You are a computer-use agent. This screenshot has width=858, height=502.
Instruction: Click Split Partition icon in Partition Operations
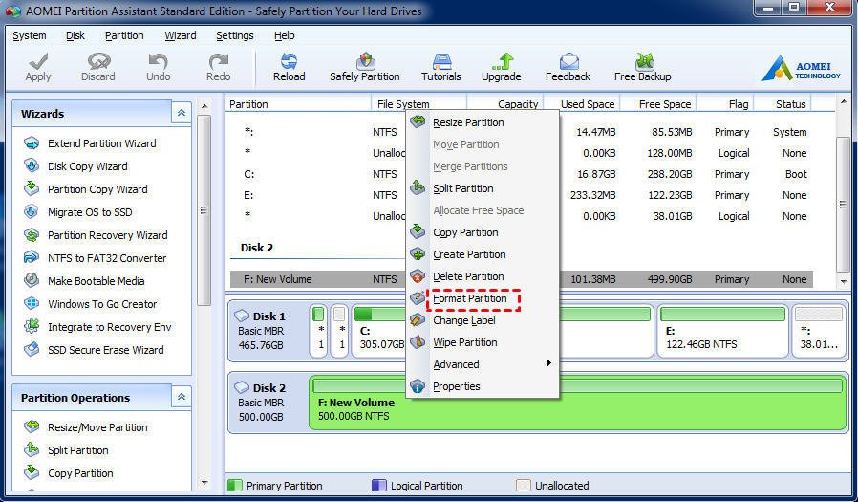(32, 450)
